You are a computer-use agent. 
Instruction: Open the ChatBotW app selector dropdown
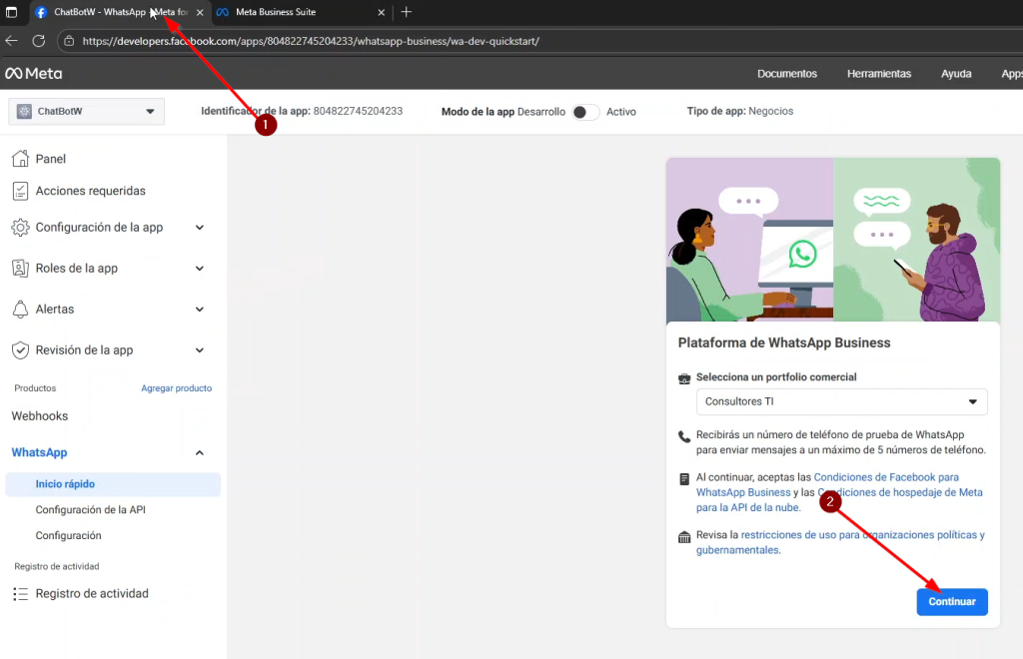click(x=86, y=112)
